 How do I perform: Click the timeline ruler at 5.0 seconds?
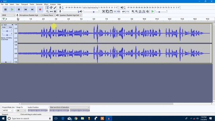pos(81,19)
